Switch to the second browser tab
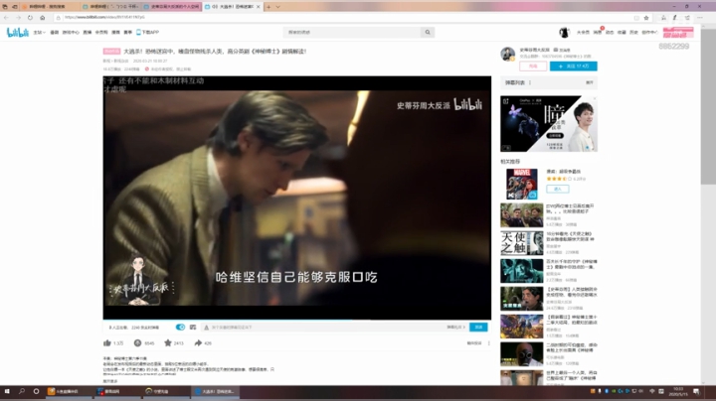Image resolution: width=716 pixels, height=401 pixels. 110,7
